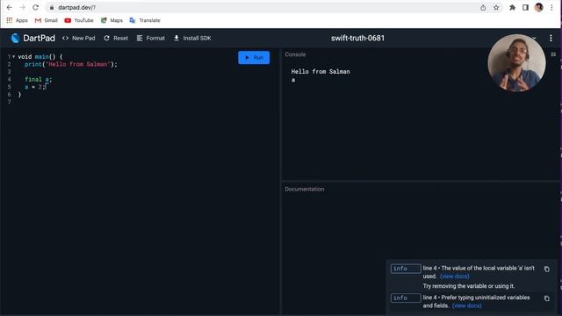This screenshot has width=562, height=316.
Task: Place cursor on 'final a;' line
Action: click(39, 80)
